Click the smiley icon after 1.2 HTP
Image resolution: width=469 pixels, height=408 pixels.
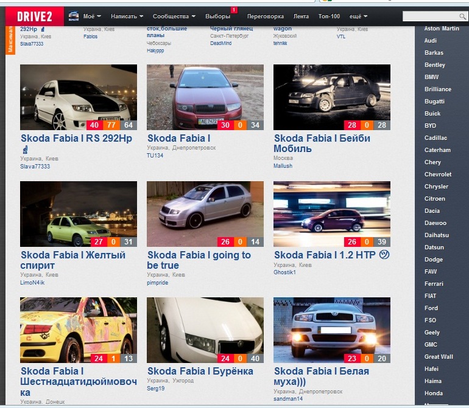pos(384,255)
